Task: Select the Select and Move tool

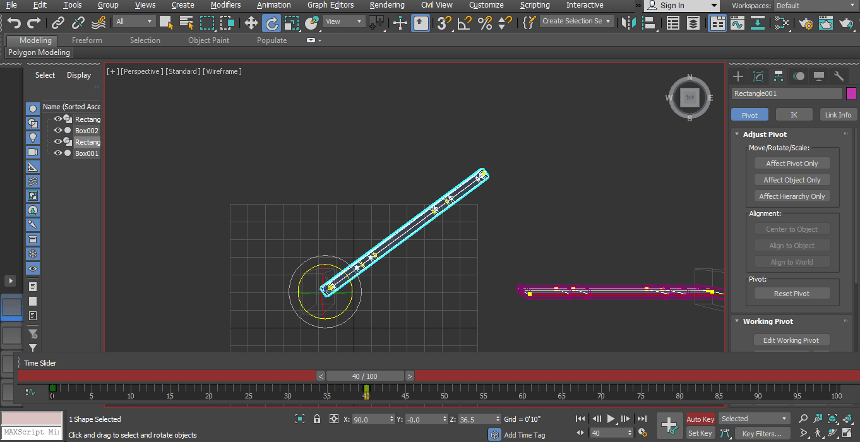Action: click(x=251, y=23)
